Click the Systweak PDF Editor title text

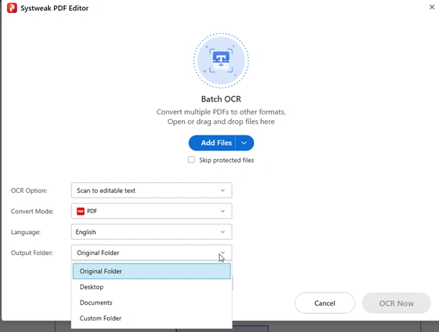(x=55, y=8)
